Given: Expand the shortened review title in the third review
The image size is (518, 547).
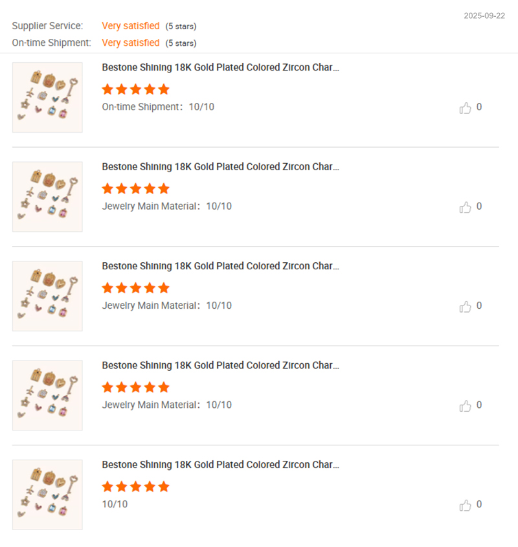Looking at the screenshot, I should pos(220,265).
